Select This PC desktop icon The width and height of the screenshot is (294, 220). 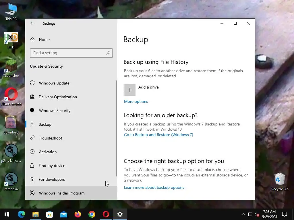pyautogui.click(x=11, y=12)
